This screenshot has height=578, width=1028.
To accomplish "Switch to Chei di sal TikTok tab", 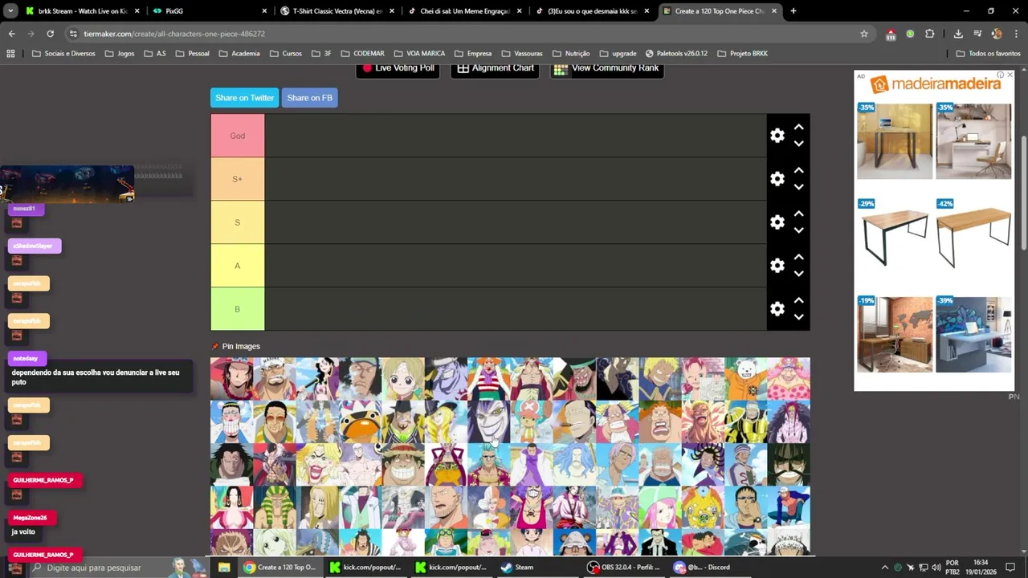I will (465, 11).
